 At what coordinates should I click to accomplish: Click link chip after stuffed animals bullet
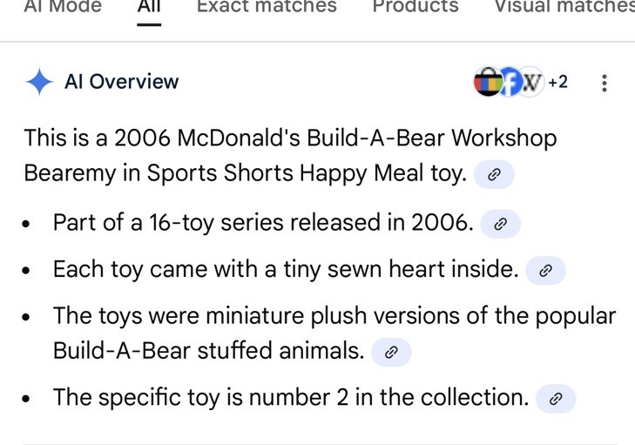click(391, 353)
